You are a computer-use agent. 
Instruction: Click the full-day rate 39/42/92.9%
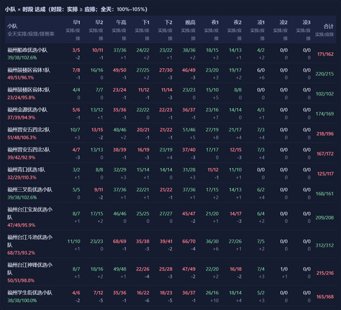tap(21, 158)
